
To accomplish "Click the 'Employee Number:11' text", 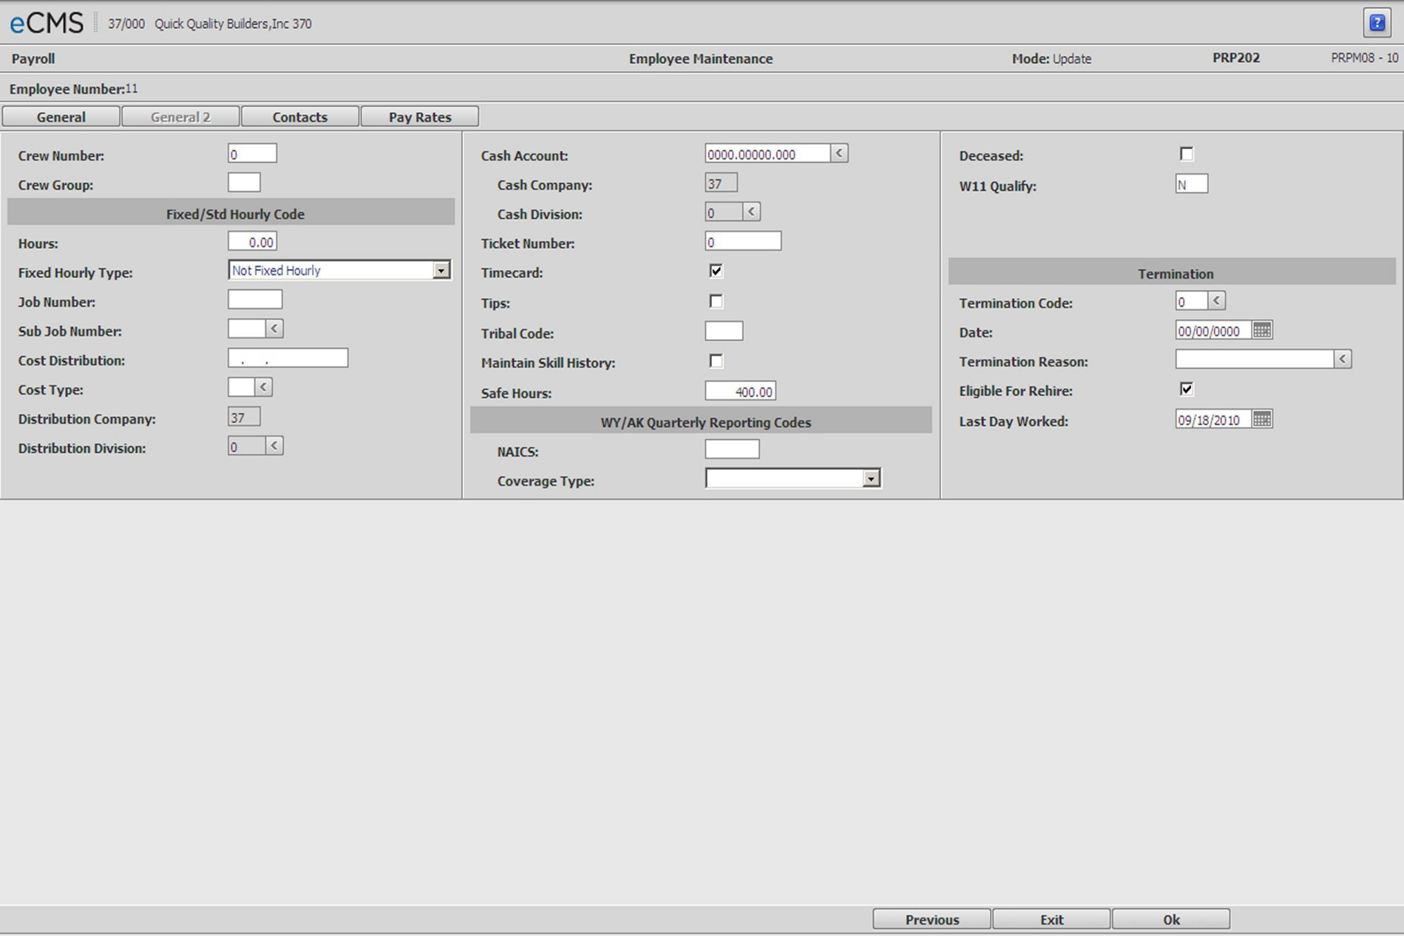I will coord(73,89).
